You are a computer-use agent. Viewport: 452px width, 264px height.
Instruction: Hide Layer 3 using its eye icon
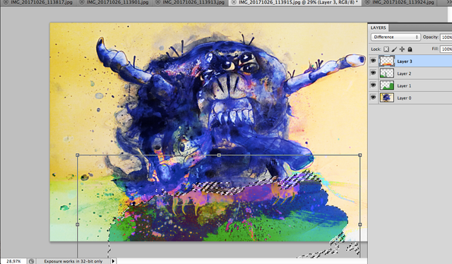click(373, 61)
